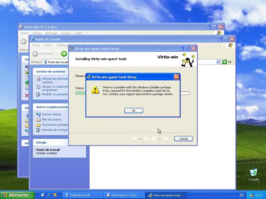Maximize the Poste de travail window
Image resolution: width=266 pixels, height=199 pixels.
226,39
